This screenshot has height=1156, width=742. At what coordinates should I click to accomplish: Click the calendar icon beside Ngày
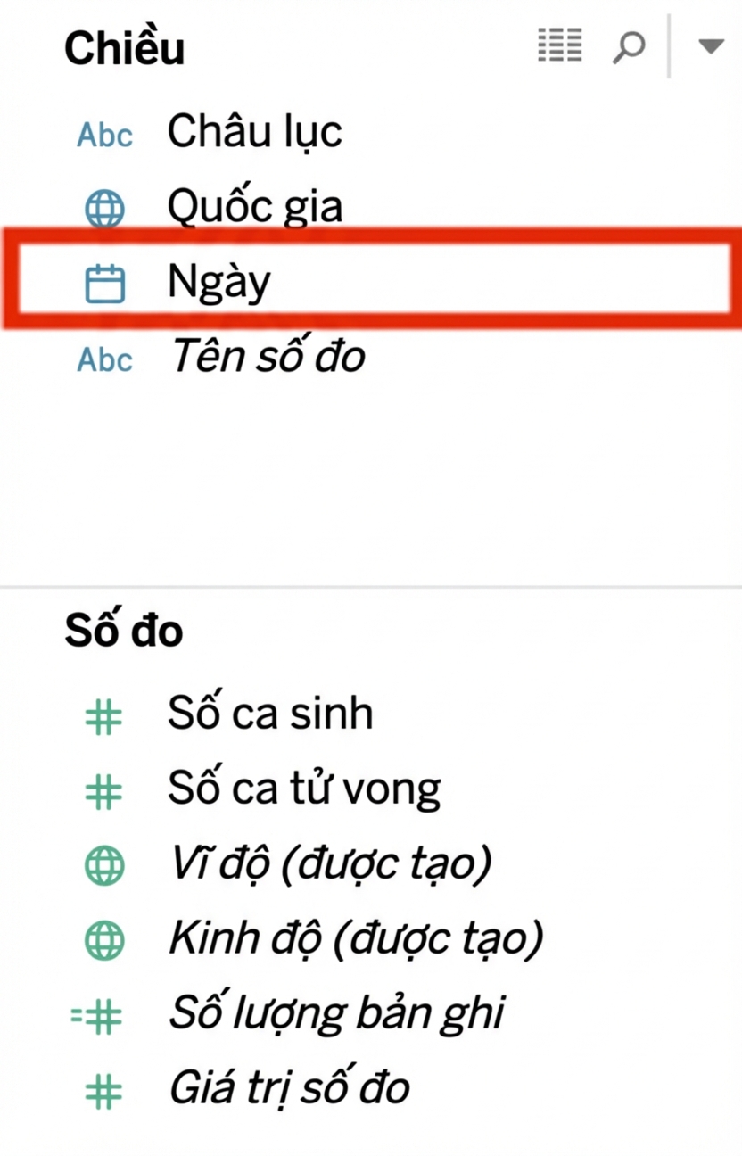click(105, 284)
